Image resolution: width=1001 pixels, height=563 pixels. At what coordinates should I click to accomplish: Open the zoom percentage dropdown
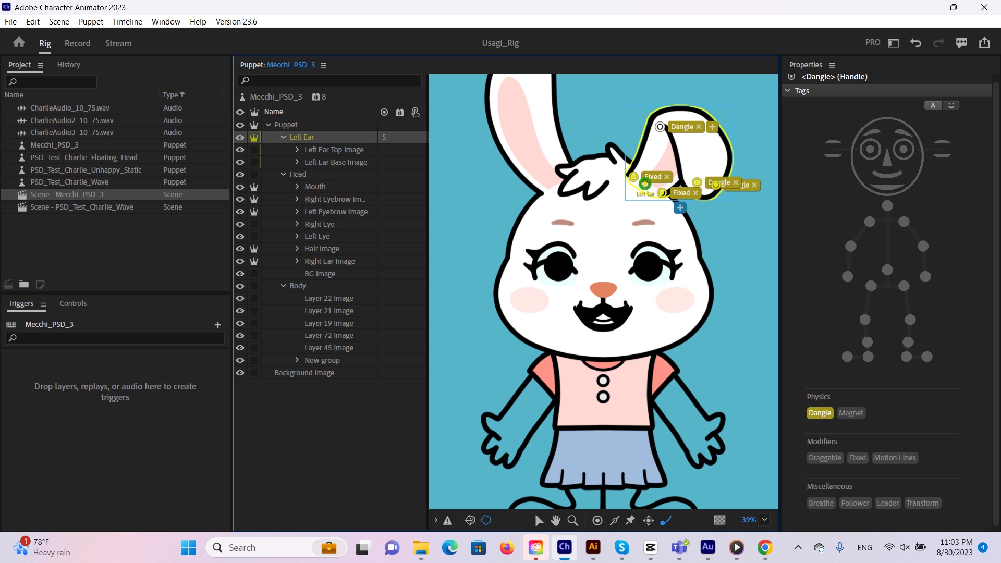coord(764,520)
